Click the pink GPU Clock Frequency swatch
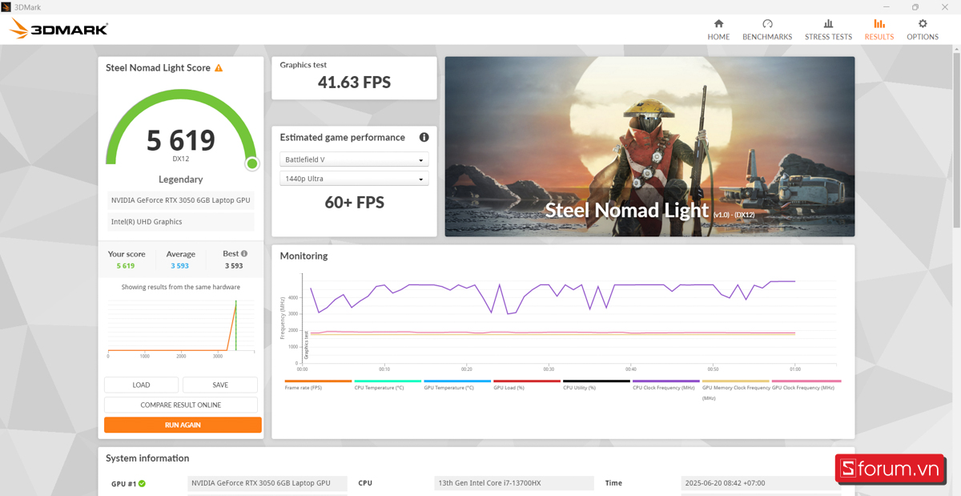The image size is (961, 496). pyautogui.click(x=806, y=381)
